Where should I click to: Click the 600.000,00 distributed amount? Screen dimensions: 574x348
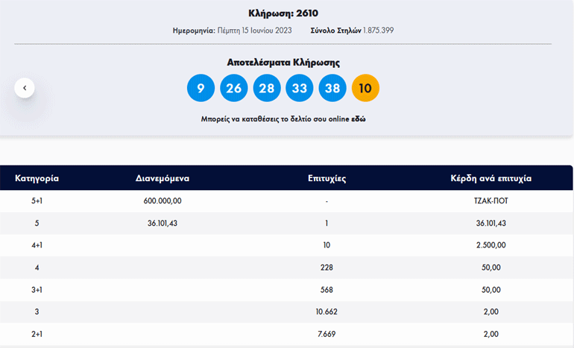click(x=163, y=201)
